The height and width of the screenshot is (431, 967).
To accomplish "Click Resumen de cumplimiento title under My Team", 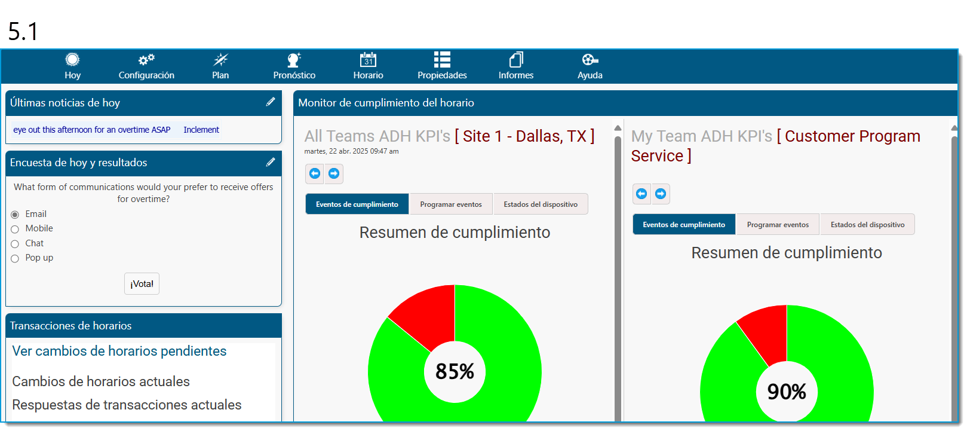I will pos(787,252).
